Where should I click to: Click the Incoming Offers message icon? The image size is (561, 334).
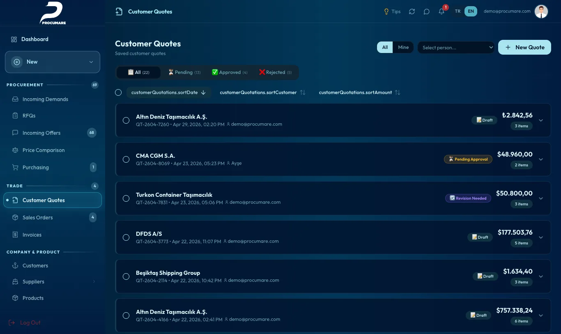[15, 133]
